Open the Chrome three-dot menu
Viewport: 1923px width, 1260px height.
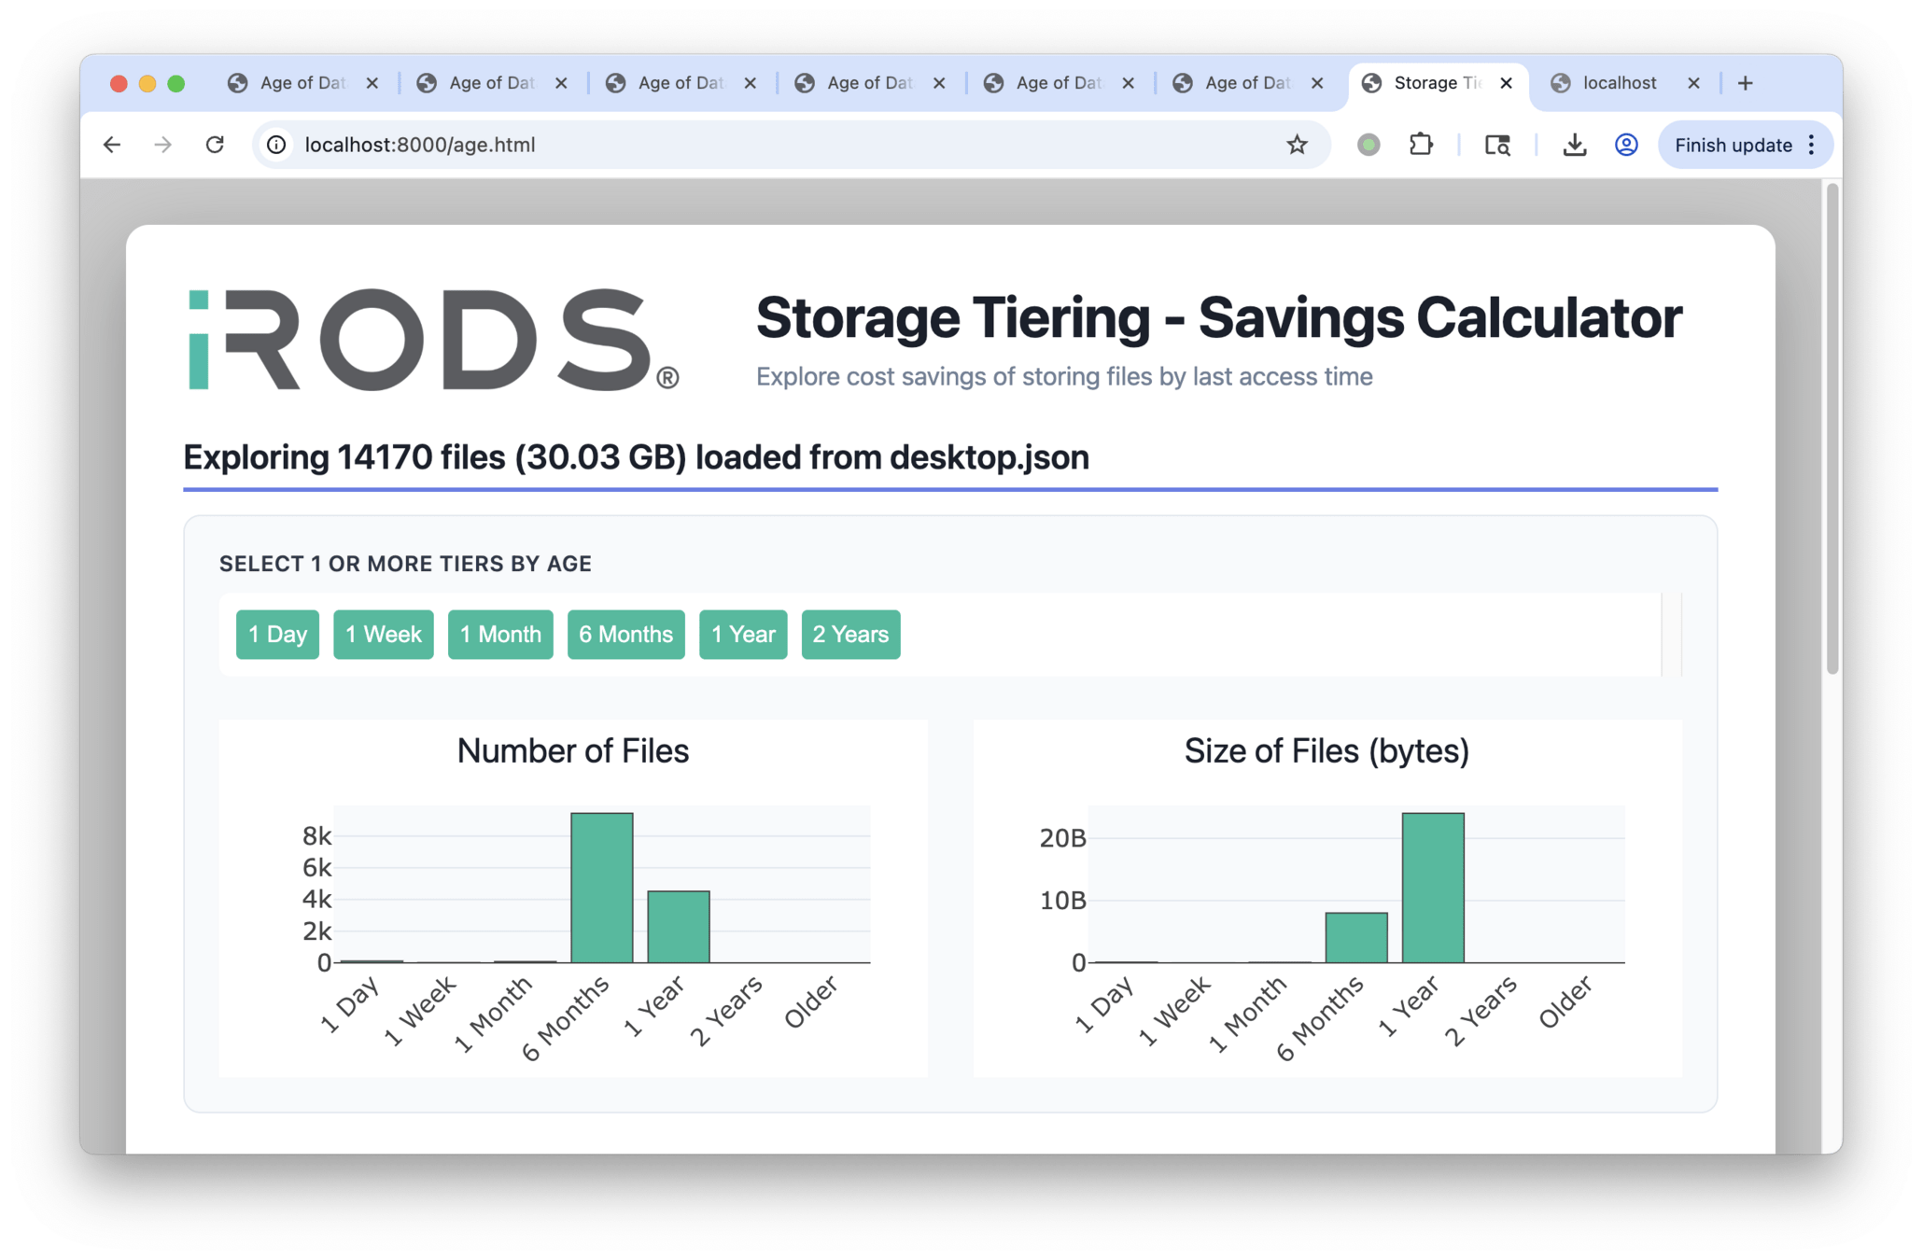[1812, 145]
